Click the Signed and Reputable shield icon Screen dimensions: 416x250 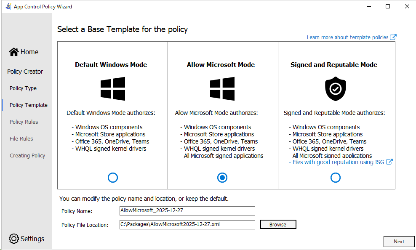pyautogui.click(x=335, y=89)
